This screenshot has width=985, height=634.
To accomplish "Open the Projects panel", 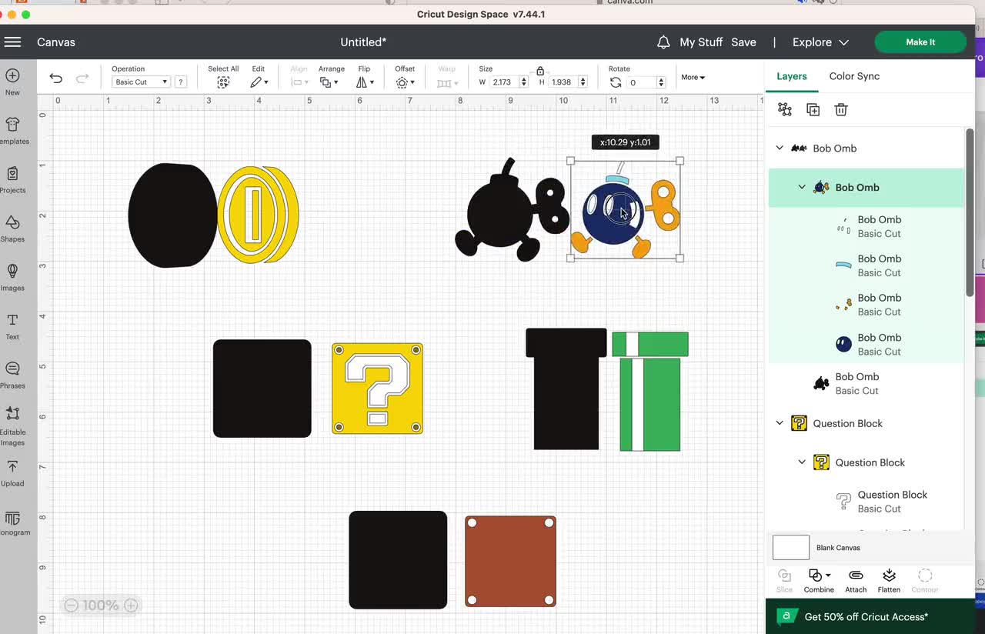I will (x=13, y=179).
